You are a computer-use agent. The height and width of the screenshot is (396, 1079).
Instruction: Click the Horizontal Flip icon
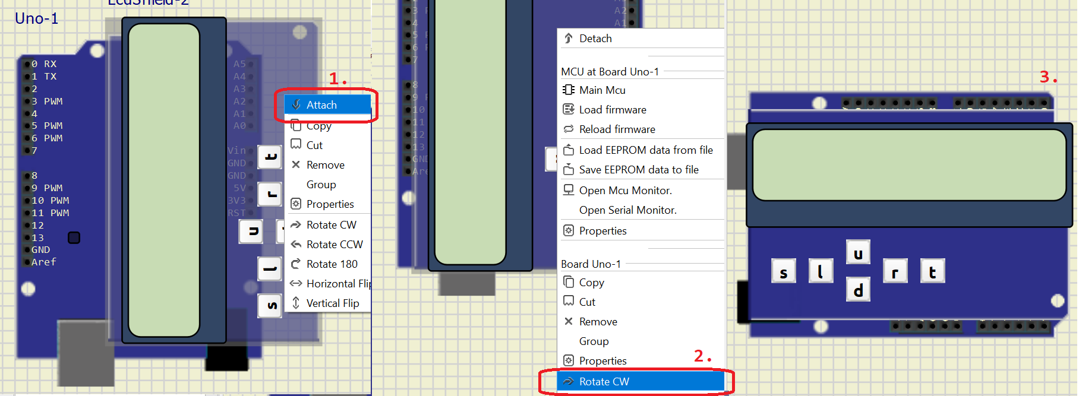pyautogui.click(x=296, y=283)
